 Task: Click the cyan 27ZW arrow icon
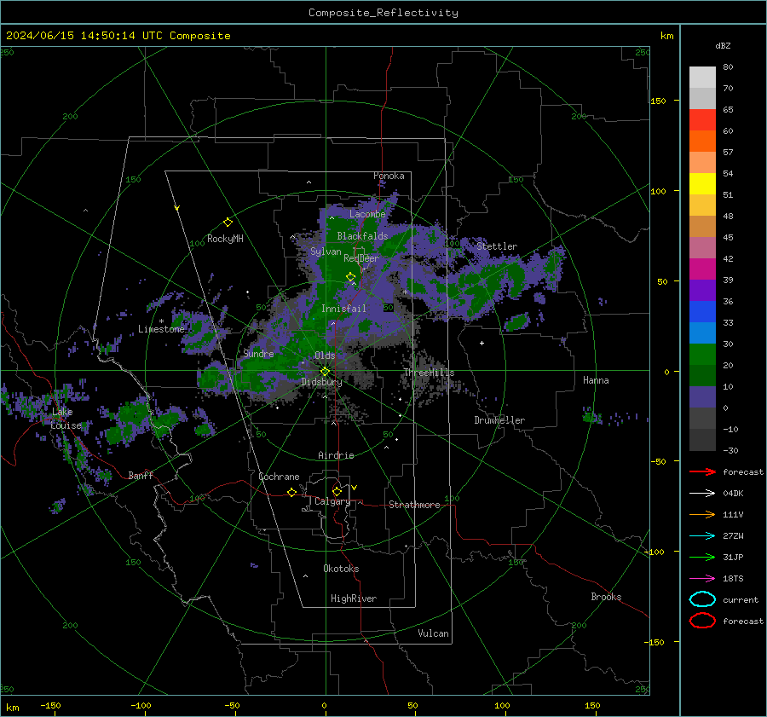pyautogui.click(x=702, y=536)
